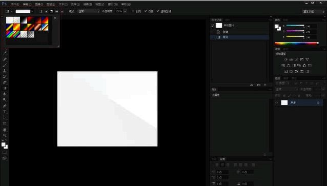Toggle the 仿色 (Dither) checkbox
Screen dimensions: 327x186
point(146,11)
